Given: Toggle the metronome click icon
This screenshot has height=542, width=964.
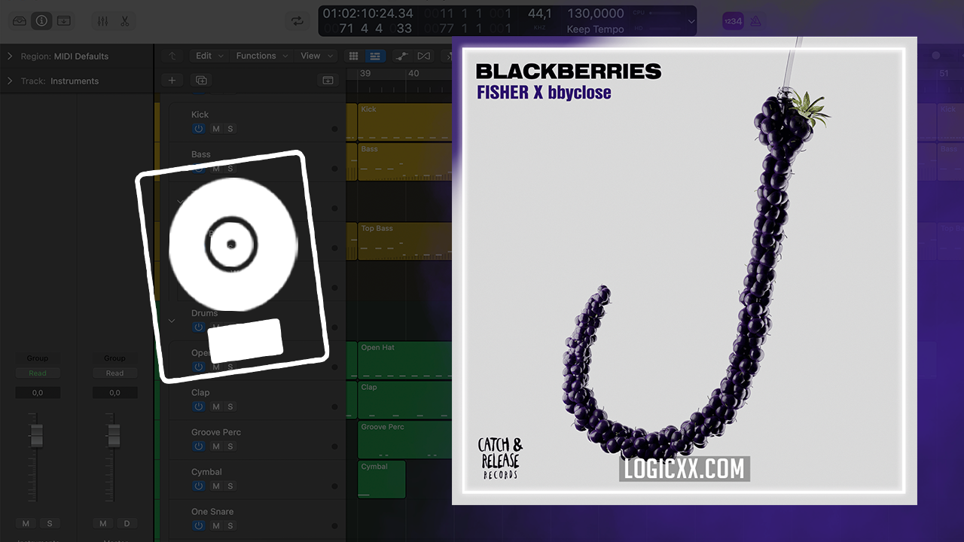Looking at the screenshot, I should [755, 22].
